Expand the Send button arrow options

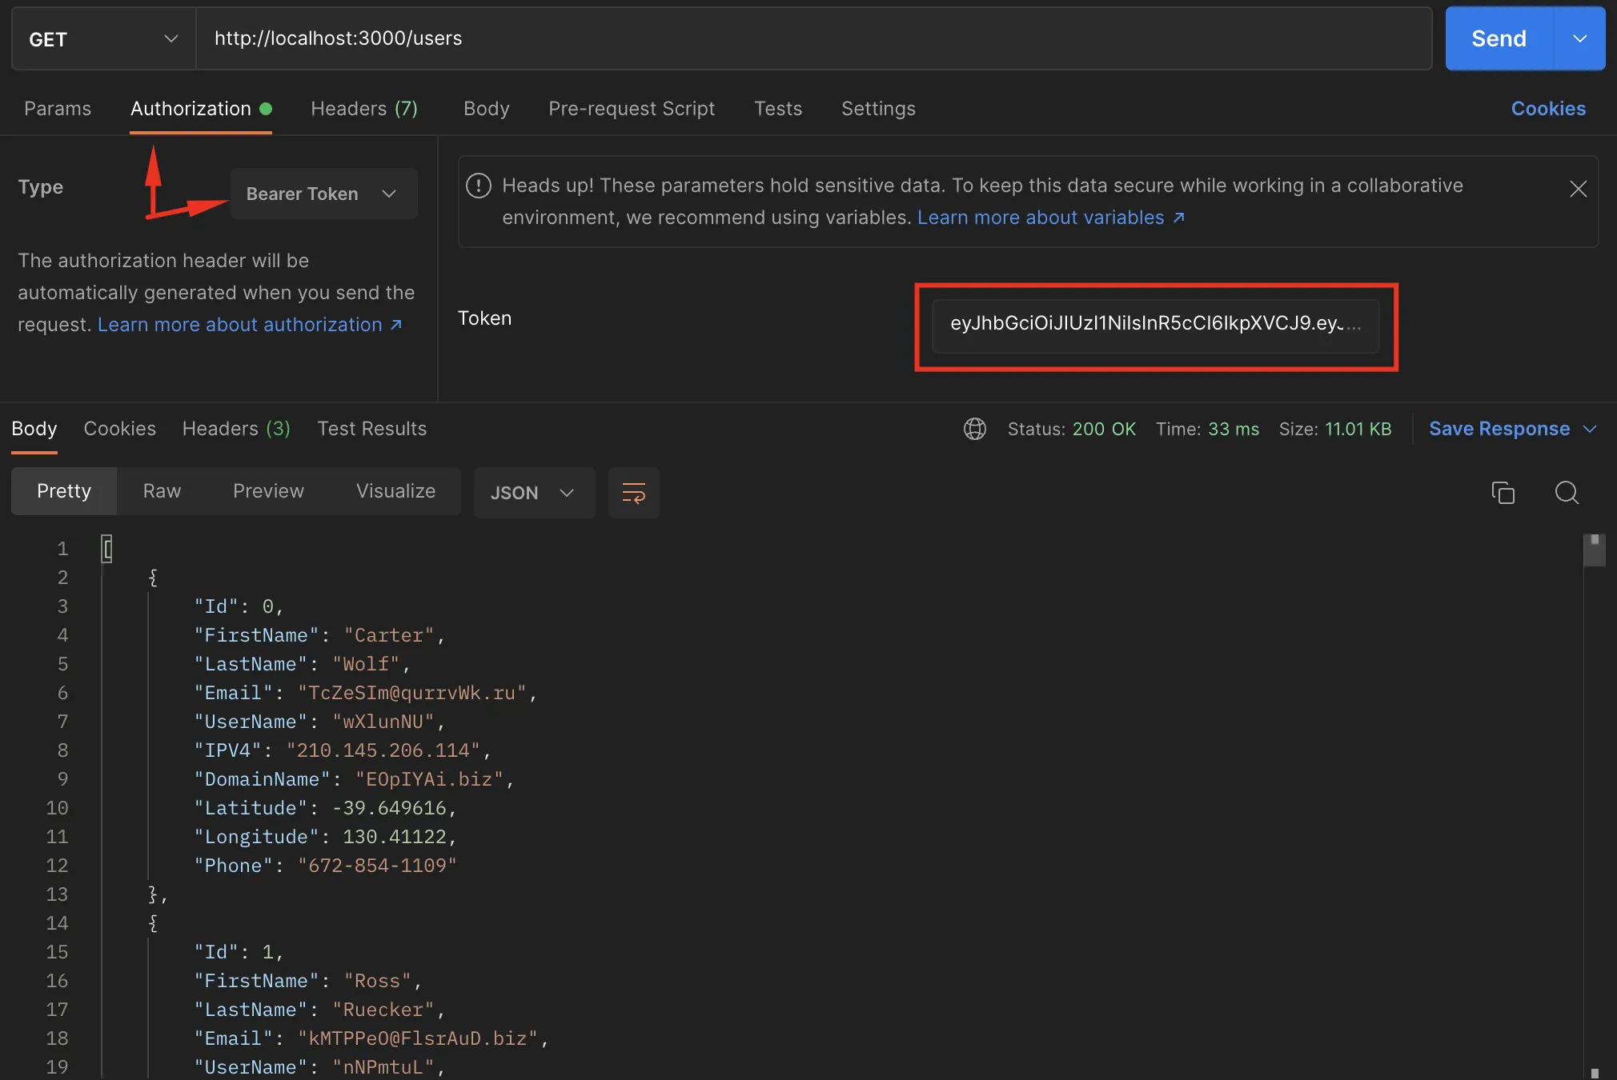(1579, 38)
